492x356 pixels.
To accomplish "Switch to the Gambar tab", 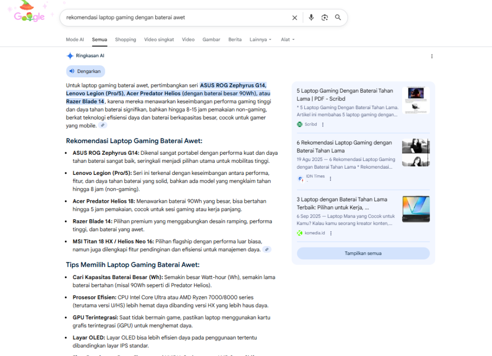I will point(211,40).
